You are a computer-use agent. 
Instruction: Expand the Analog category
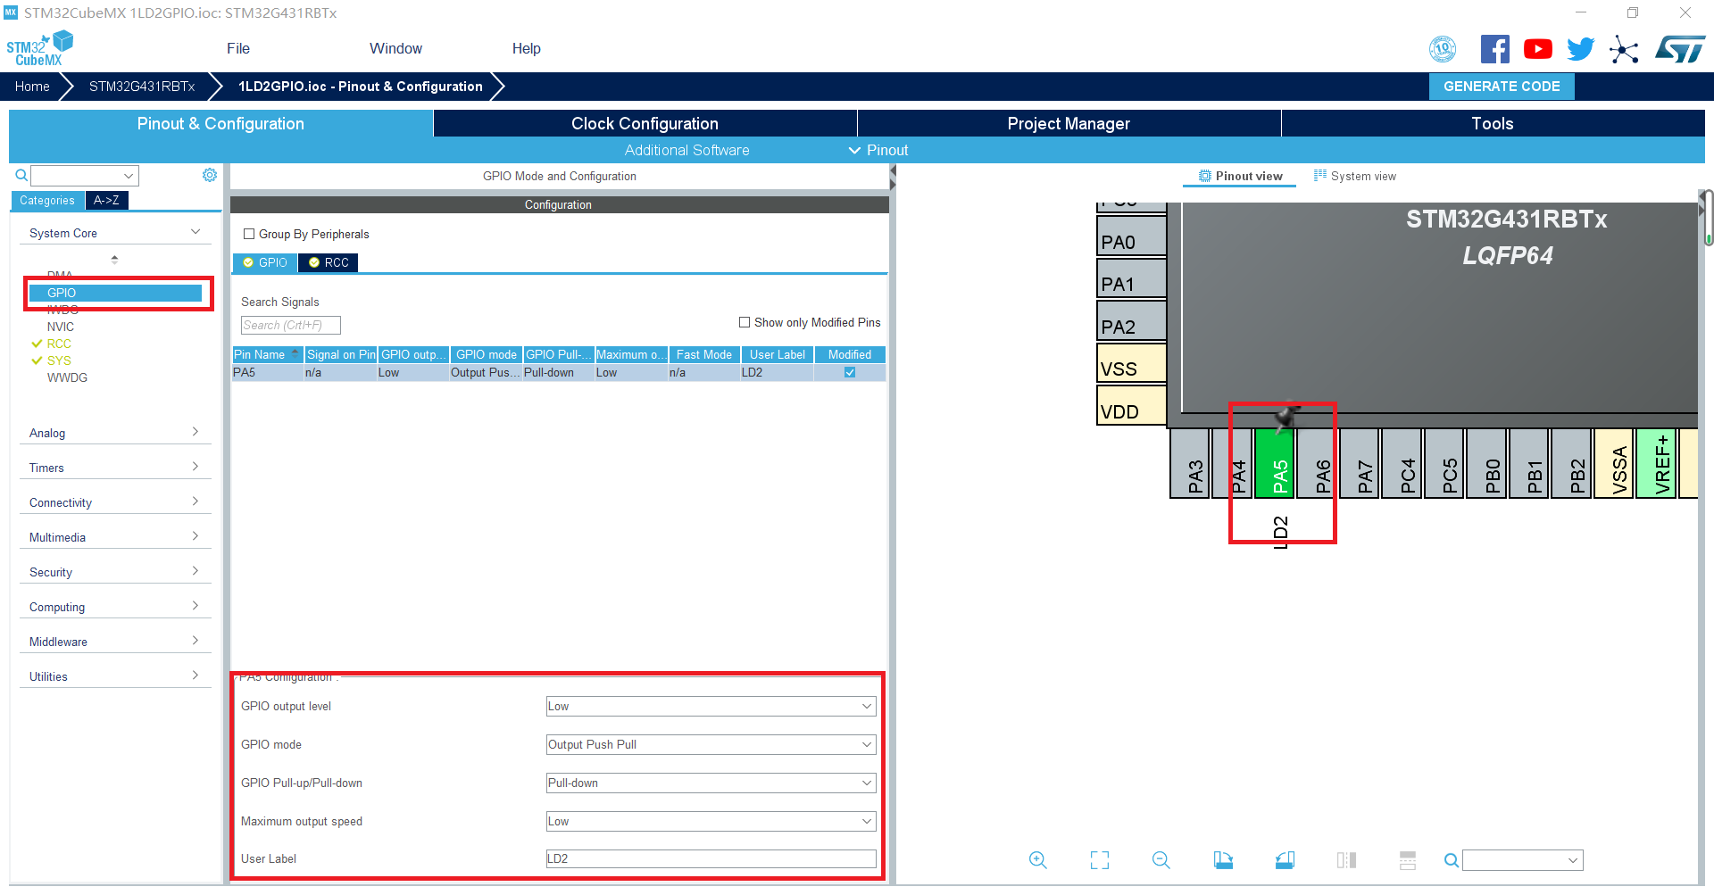coord(115,433)
